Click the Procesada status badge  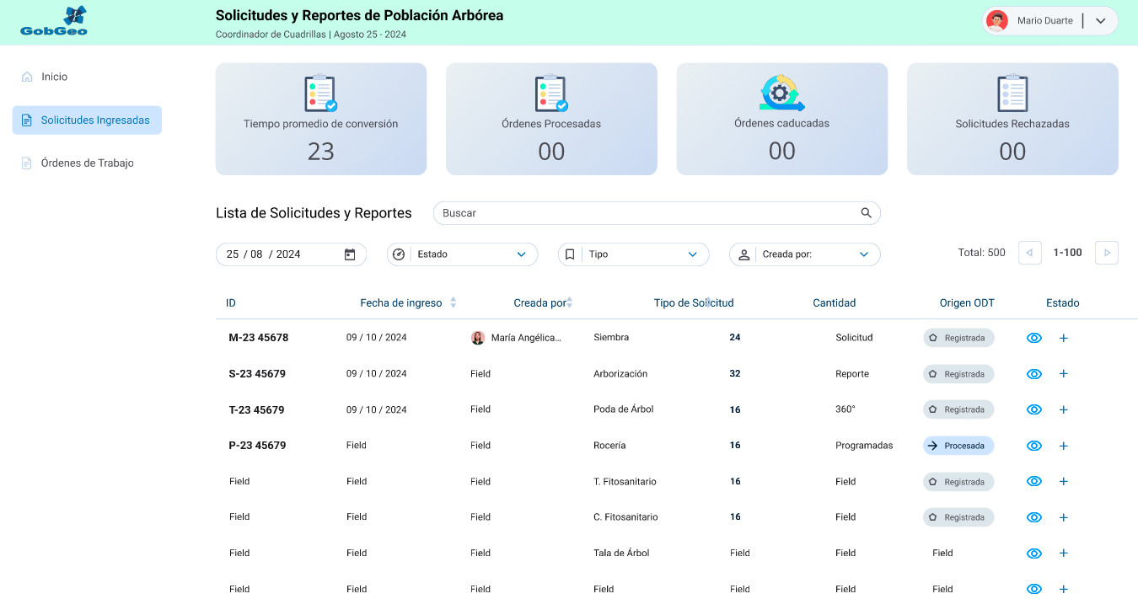958,446
